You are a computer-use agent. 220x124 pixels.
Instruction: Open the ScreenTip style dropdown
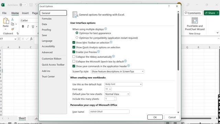117,71
